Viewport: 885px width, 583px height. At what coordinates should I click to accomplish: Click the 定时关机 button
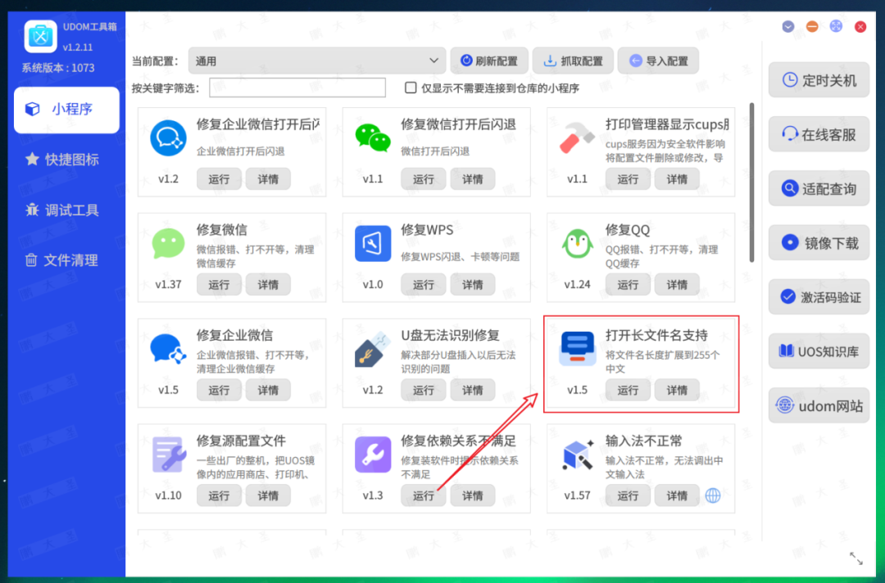pos(819,80)
